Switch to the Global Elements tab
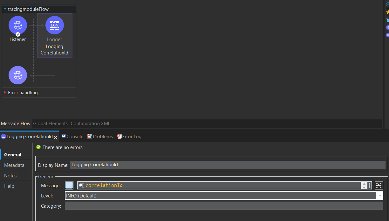This screenshot has width=389, height=221. (51, 124)
